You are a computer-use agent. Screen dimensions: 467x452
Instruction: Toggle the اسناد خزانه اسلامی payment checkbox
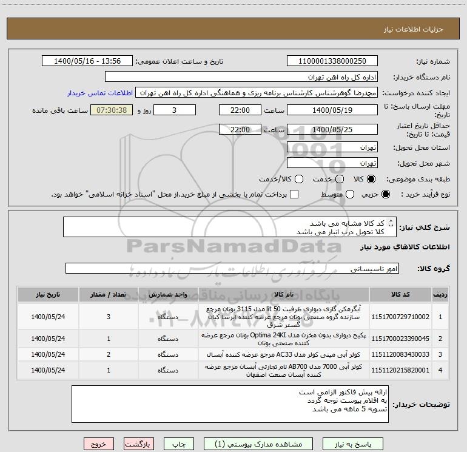(294, 194)
